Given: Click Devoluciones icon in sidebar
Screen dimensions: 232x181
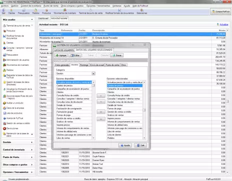Looking at the screenshot, I should point(5,129).
